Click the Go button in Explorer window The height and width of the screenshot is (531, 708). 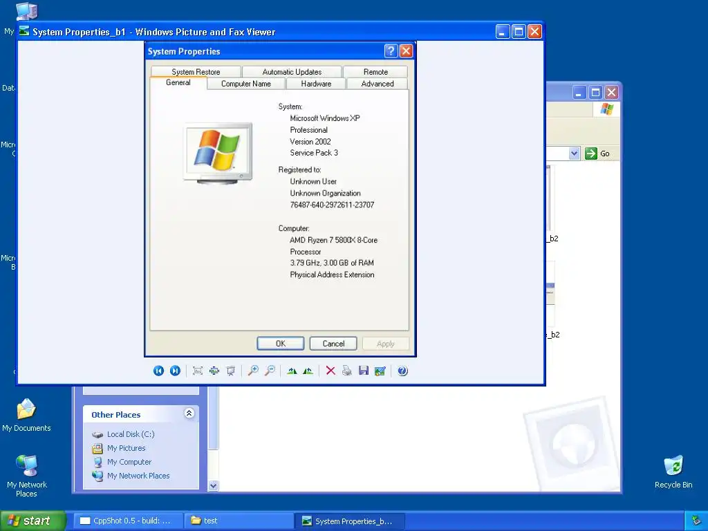(x=597, y=153)
